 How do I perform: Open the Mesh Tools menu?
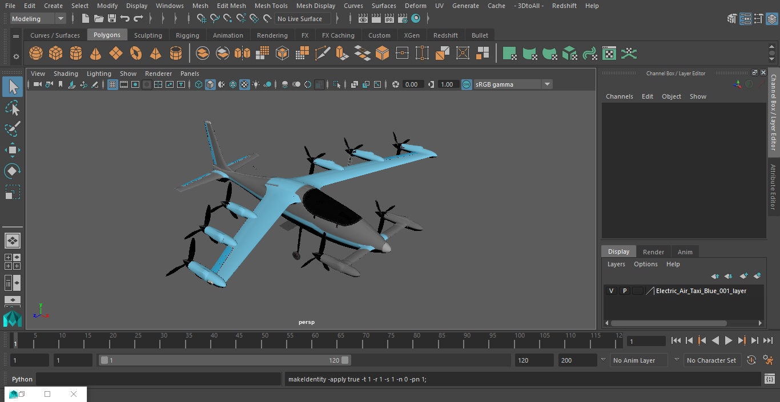[271, 6]
